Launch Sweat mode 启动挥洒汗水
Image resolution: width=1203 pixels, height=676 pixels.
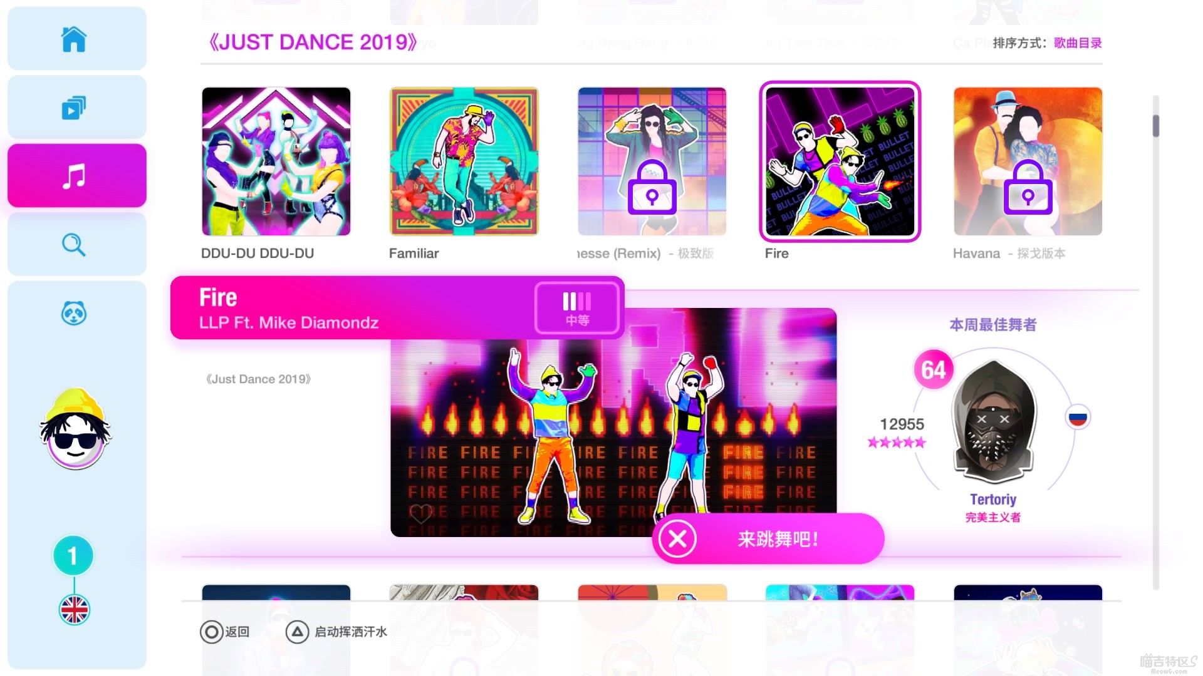336,632
